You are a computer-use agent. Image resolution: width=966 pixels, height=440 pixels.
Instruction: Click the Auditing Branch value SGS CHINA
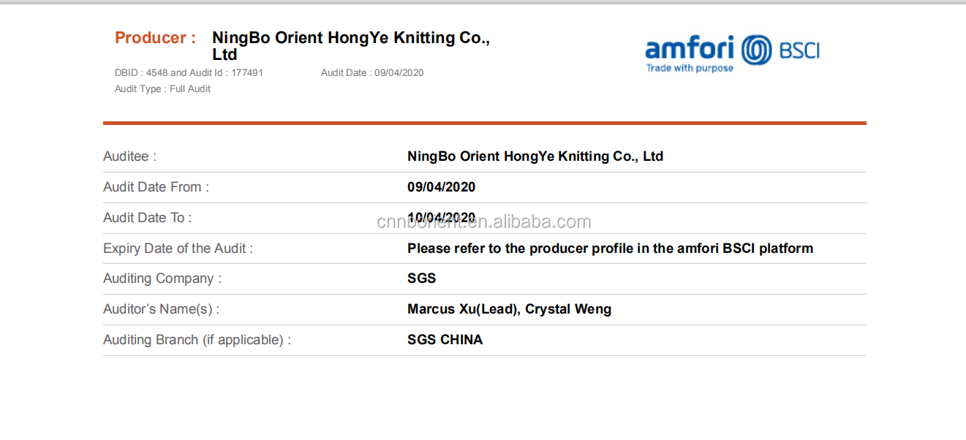coord(445,340)
